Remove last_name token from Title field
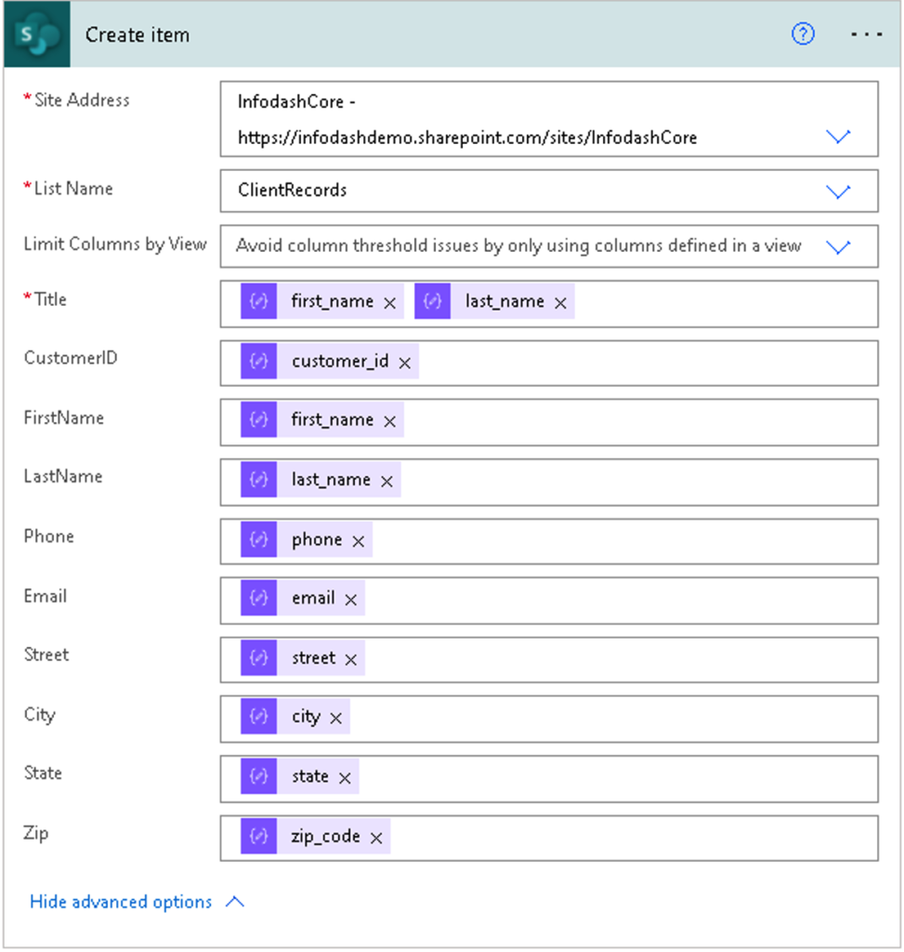This screenshot has width=904, height=952. coord(560,302)
